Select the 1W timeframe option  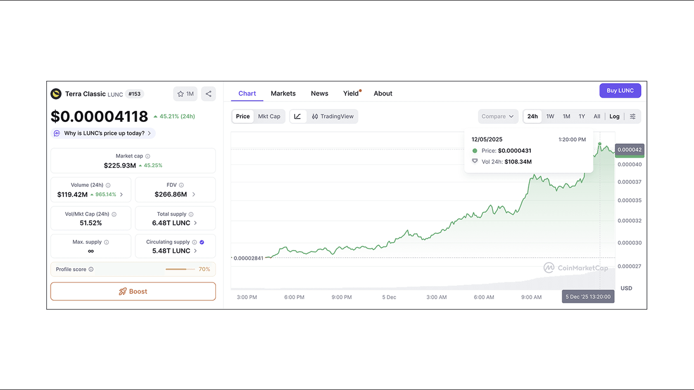(550, 116)
